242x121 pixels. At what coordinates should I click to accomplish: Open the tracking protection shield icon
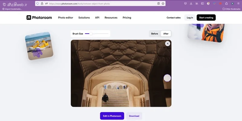pyautogui.click(x=38, y=4)
